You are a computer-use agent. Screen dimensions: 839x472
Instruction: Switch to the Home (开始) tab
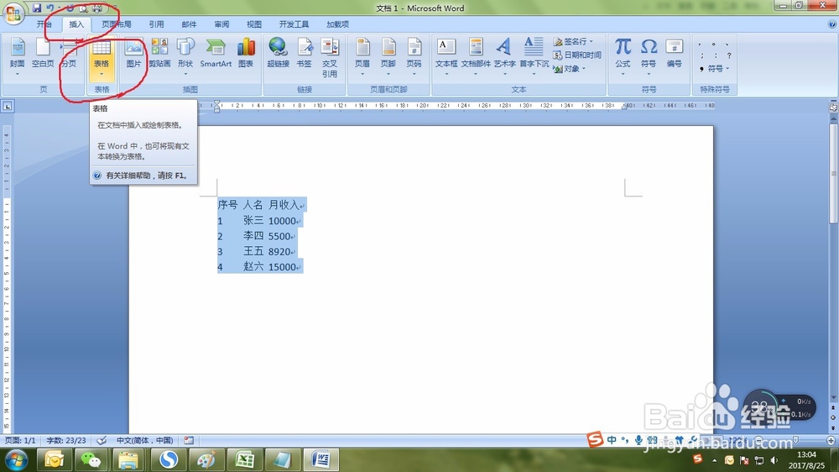point(44,24)
